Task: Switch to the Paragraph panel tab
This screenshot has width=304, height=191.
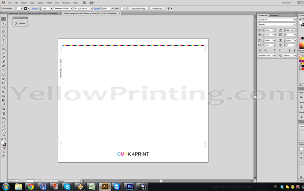Action: click(x=274, y=15)
